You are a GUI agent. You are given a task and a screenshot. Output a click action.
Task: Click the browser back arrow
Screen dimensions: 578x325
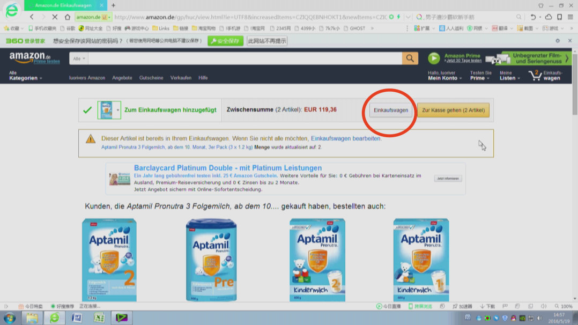[32, 17]
